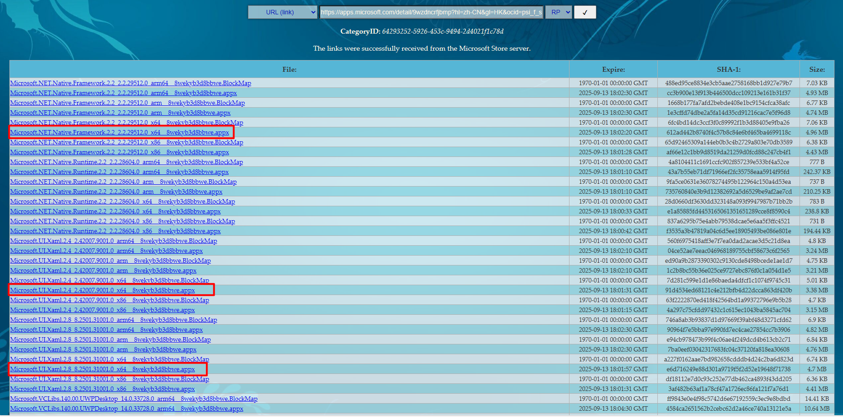Open the RP ring dropdown
The height and width of the screenshot is (417, 843).
point(559,12)
